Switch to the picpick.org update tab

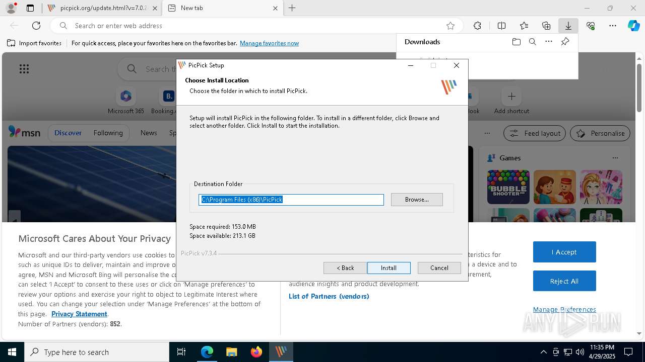point(102,8)
